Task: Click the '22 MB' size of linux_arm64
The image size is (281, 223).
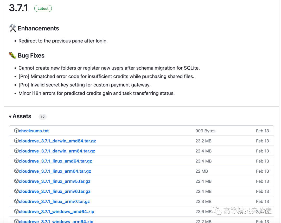Action: [202, 171]
